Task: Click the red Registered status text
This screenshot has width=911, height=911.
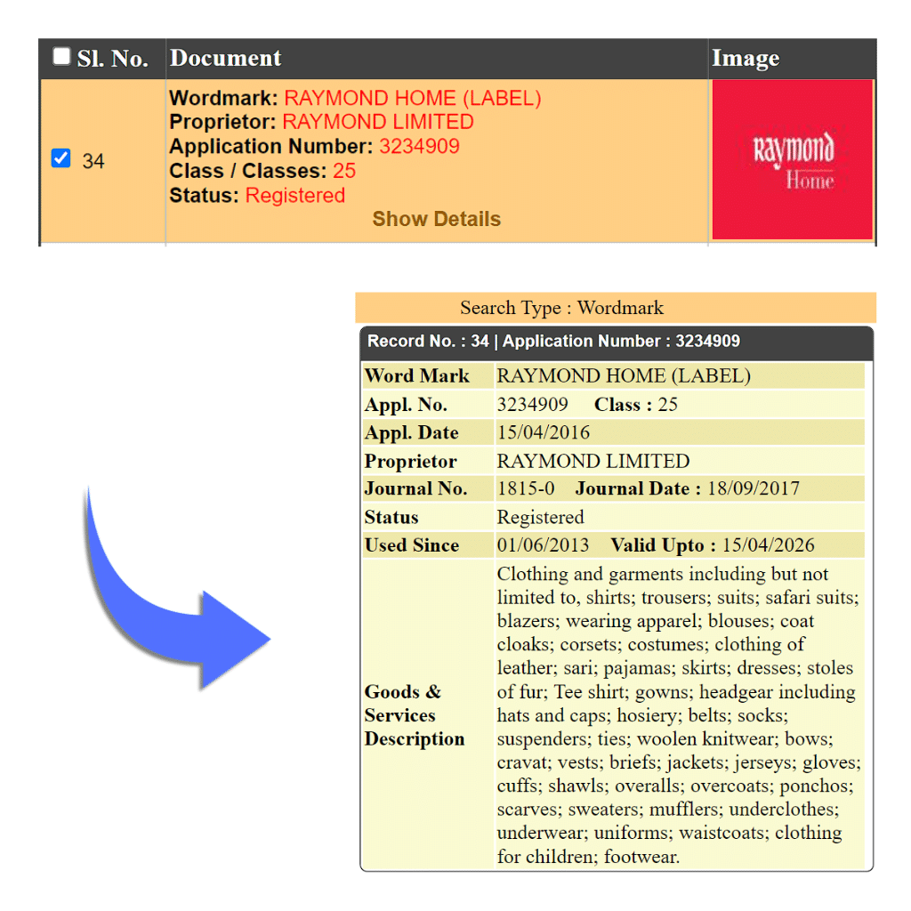Action: pyautogui.click(x=294, y=195)
